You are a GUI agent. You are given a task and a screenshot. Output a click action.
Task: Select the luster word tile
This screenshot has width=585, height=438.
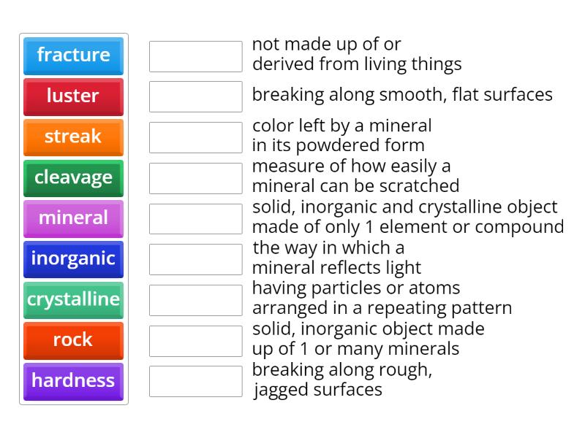(x=73, y=97)
